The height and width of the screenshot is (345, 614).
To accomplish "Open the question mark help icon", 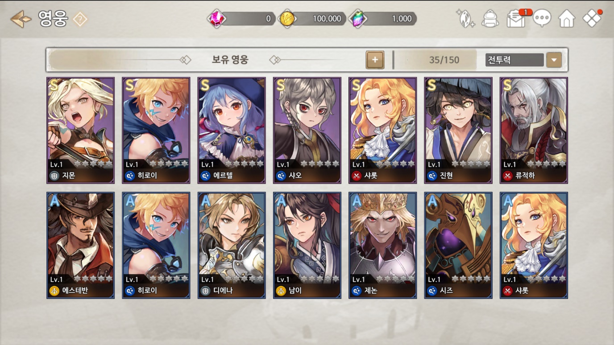I will coord(80,19).
